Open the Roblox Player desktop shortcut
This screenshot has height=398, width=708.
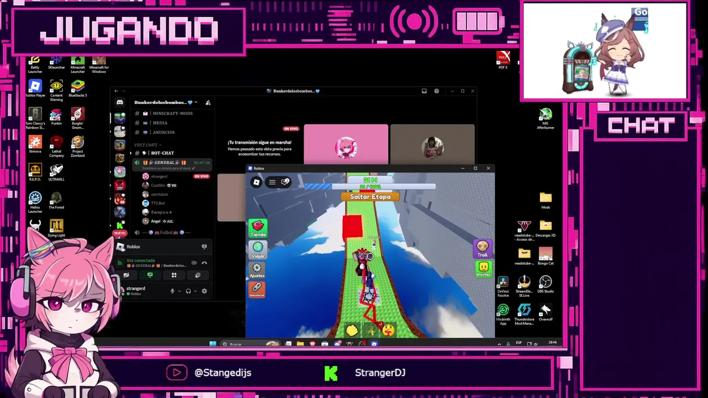coord(35,88)
